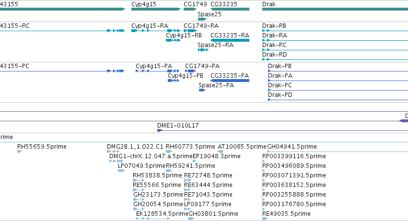Click the RH55659.5prime EST glyph
The image size is (408, 221).
tap(19, 151)
